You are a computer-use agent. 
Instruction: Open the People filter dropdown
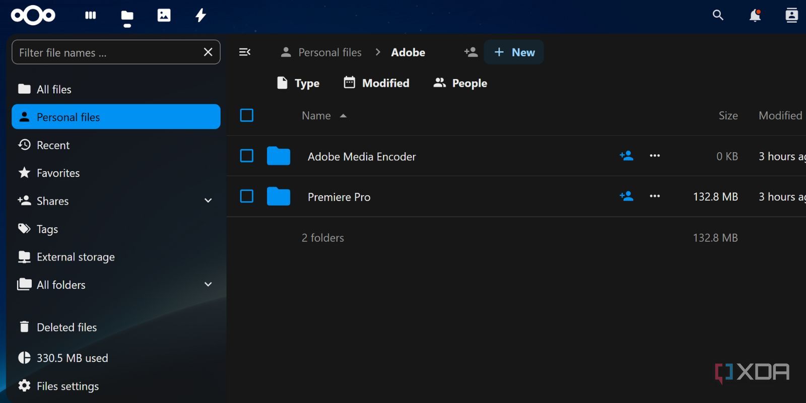[x=460, y=83]
